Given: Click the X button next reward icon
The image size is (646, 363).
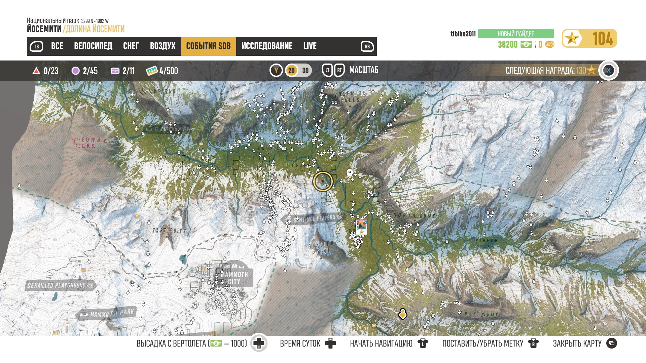Looking at the screenshot, I should (x=608, y=70).
